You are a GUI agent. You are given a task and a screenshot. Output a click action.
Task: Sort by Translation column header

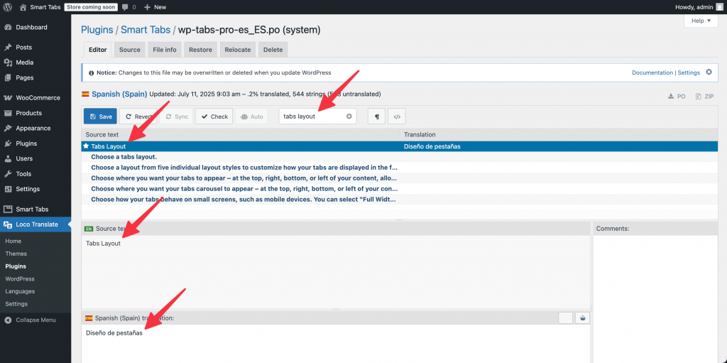coord(559,135)
